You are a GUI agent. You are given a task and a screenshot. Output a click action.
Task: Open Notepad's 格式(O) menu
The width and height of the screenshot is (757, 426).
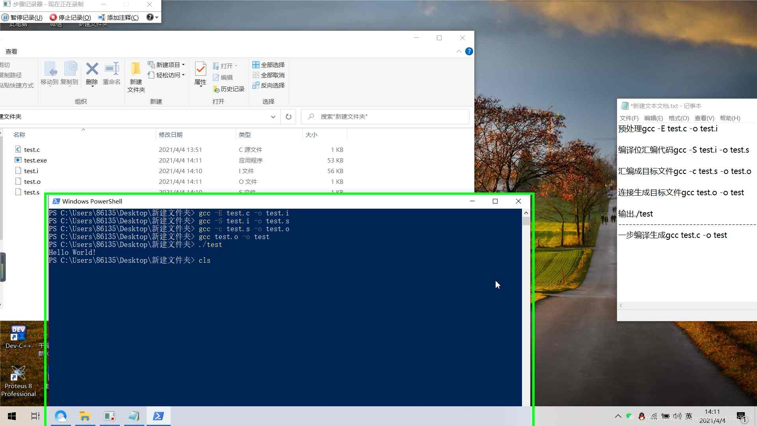[679, 118]
